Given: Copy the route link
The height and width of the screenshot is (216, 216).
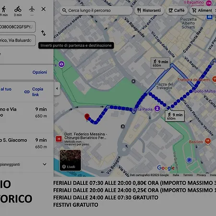Looking at the screenshot, I should click(x=34, y=92).
